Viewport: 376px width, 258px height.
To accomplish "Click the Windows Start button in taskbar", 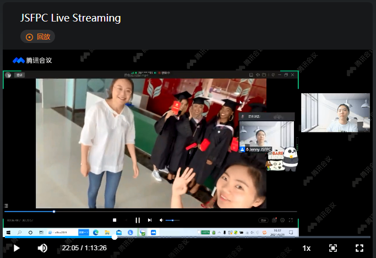I will pos(7,233).
